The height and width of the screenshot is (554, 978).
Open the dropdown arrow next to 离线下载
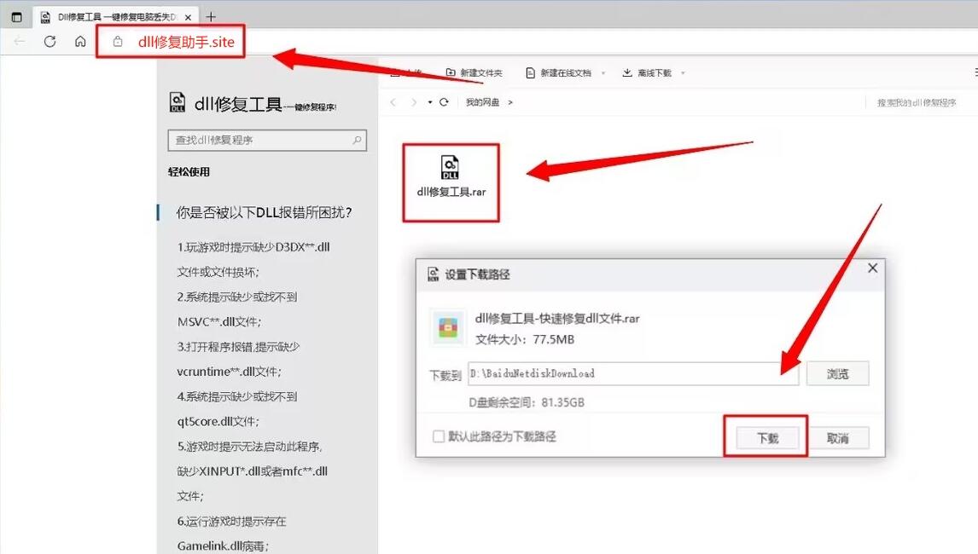pos(681,72)
